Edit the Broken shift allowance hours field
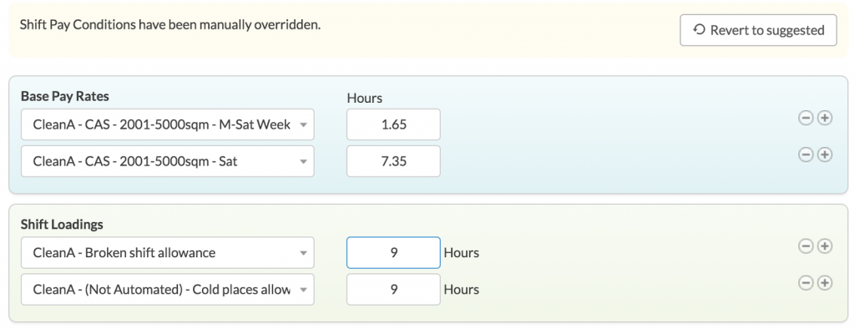The width and height of the screenshot is (855, 329). [x=393, y=253]
